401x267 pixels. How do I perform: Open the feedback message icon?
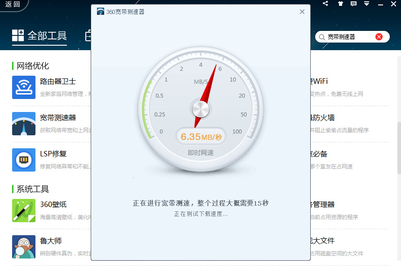point(353,4)
